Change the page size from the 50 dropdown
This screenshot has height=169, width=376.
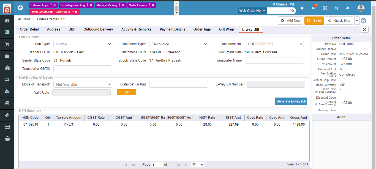[198, 164]
